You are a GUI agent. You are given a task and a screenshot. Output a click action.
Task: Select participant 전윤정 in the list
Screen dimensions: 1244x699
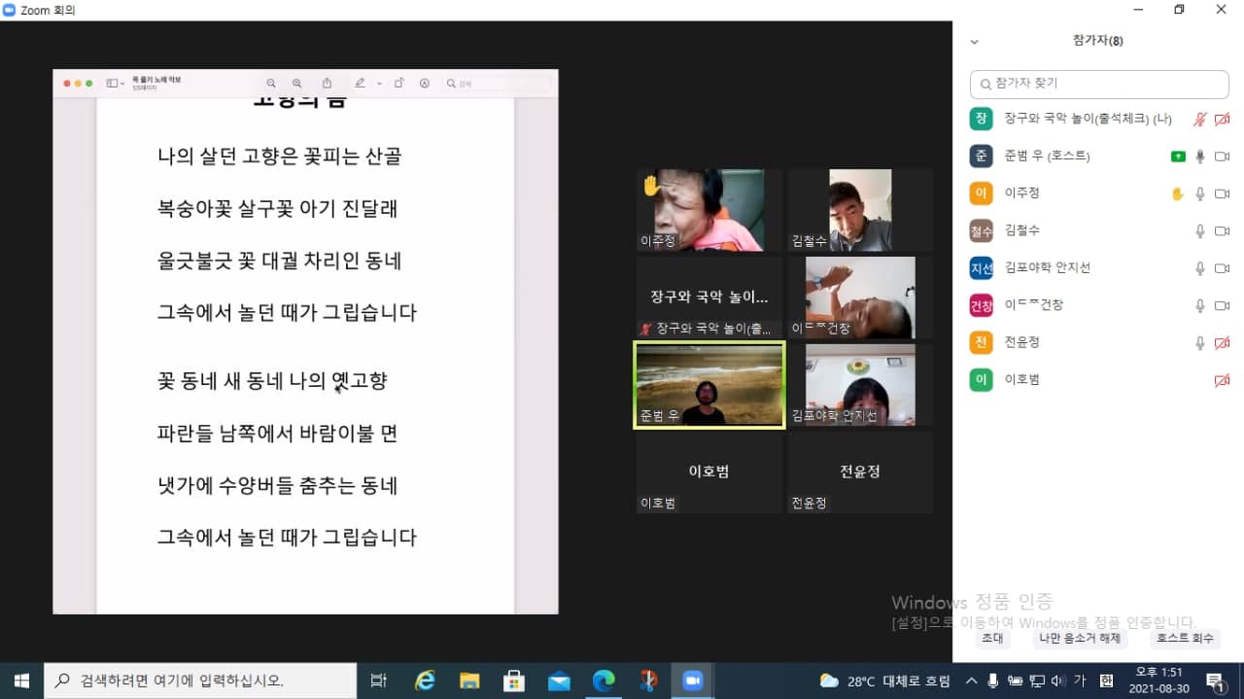coord(1099,342)
